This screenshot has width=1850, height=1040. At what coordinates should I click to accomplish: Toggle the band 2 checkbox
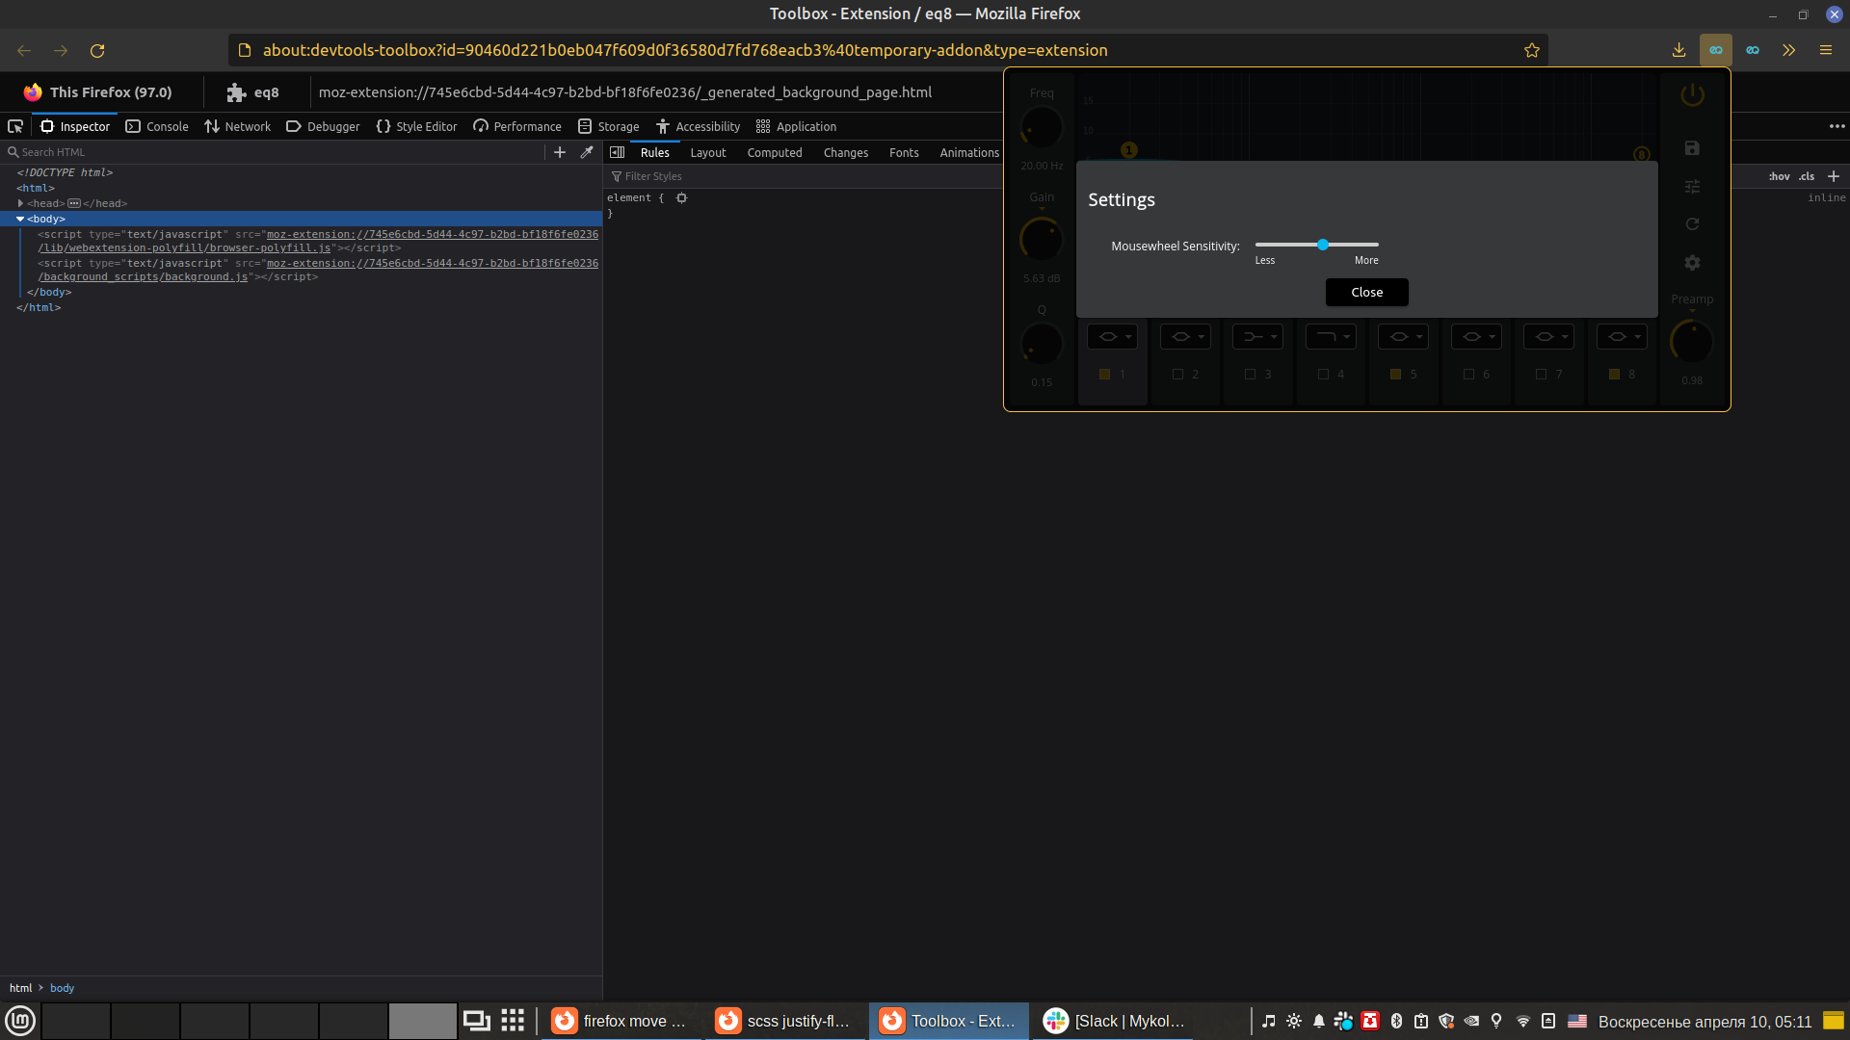coord(1177,375)
